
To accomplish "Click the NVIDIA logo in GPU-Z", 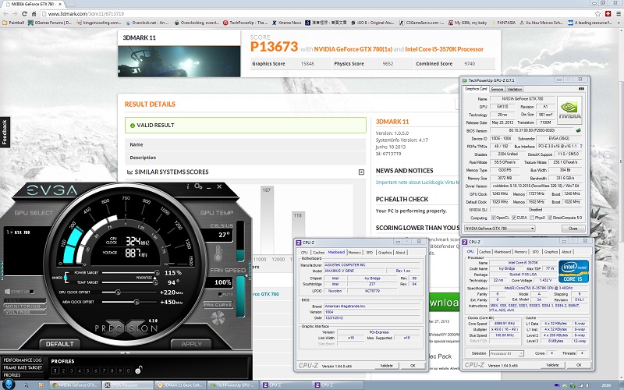I will click(x=569, y=110).
